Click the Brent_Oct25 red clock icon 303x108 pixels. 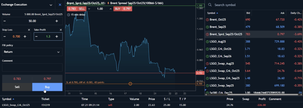click(x=207, y=20)
